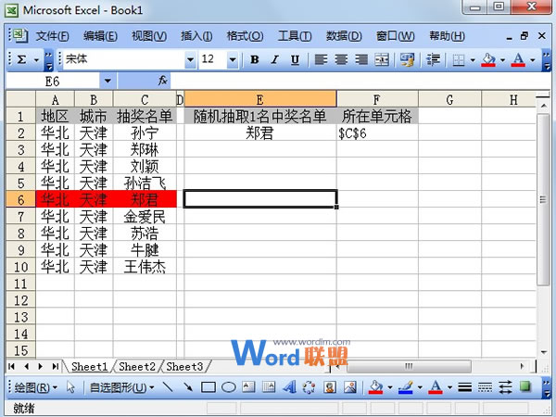Open the 数据(D) menu
This screenshot has height=417, width=556.
344,36
